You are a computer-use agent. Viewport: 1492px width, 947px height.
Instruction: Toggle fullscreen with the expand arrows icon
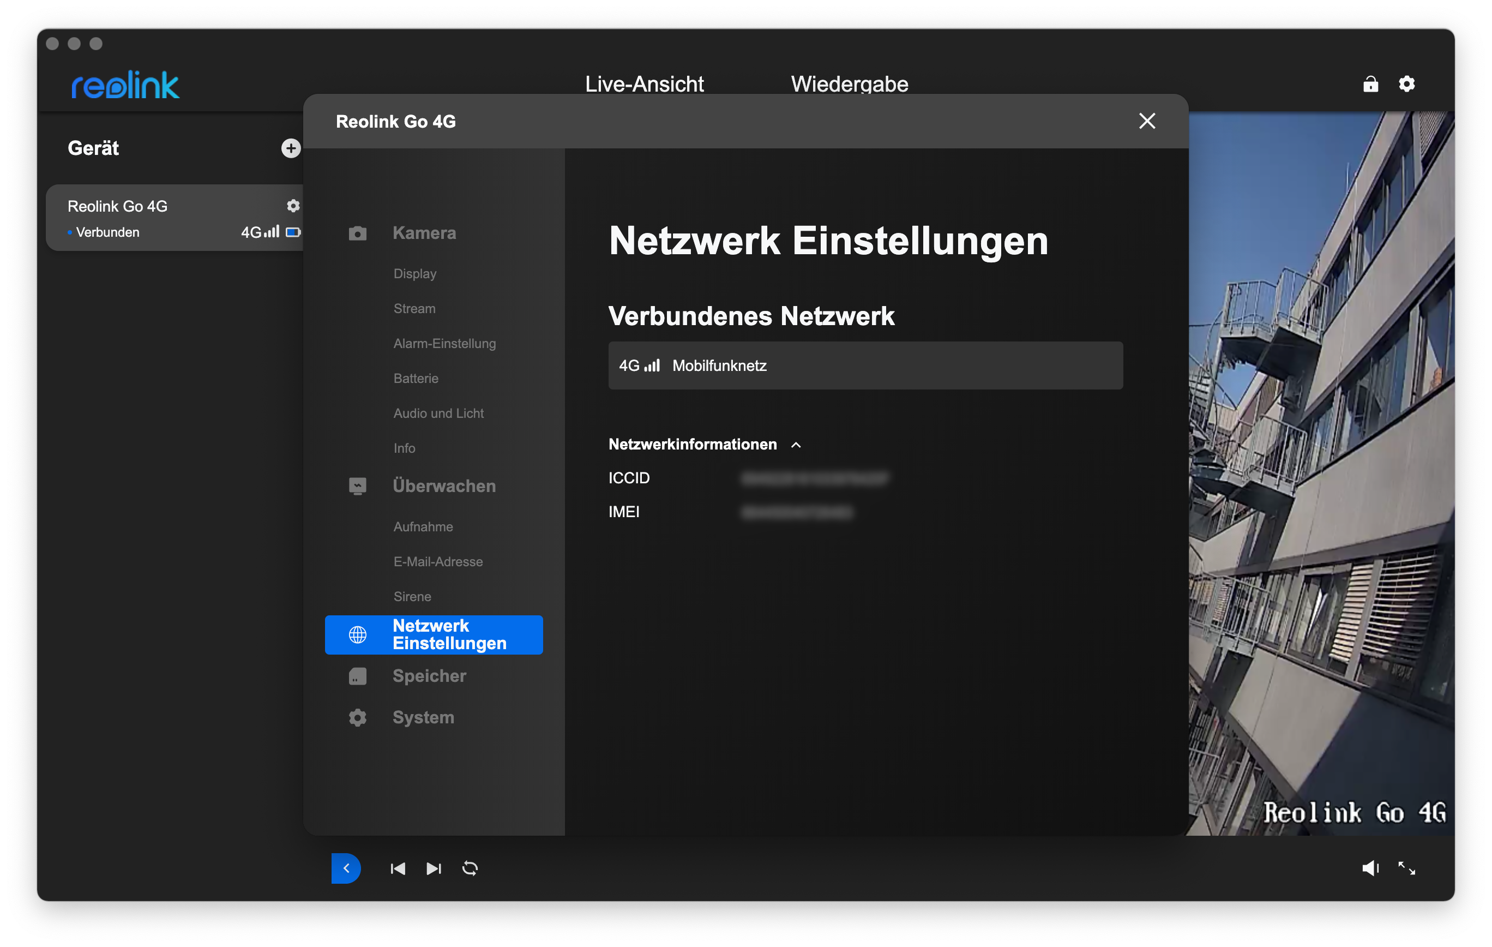1406,868
